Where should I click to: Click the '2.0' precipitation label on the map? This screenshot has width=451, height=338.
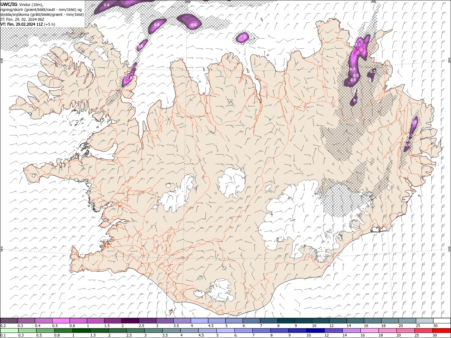point(130,77)
